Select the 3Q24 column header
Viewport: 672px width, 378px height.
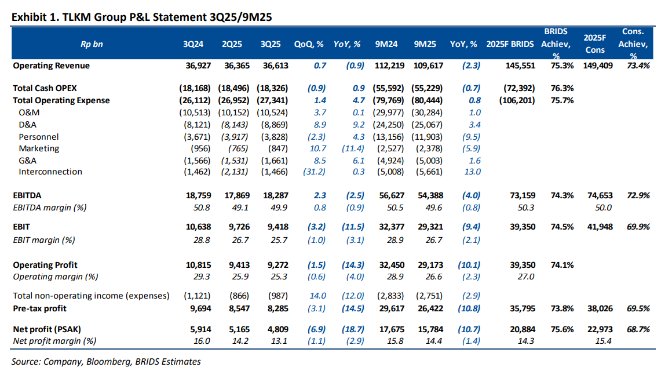coord(192,44)
